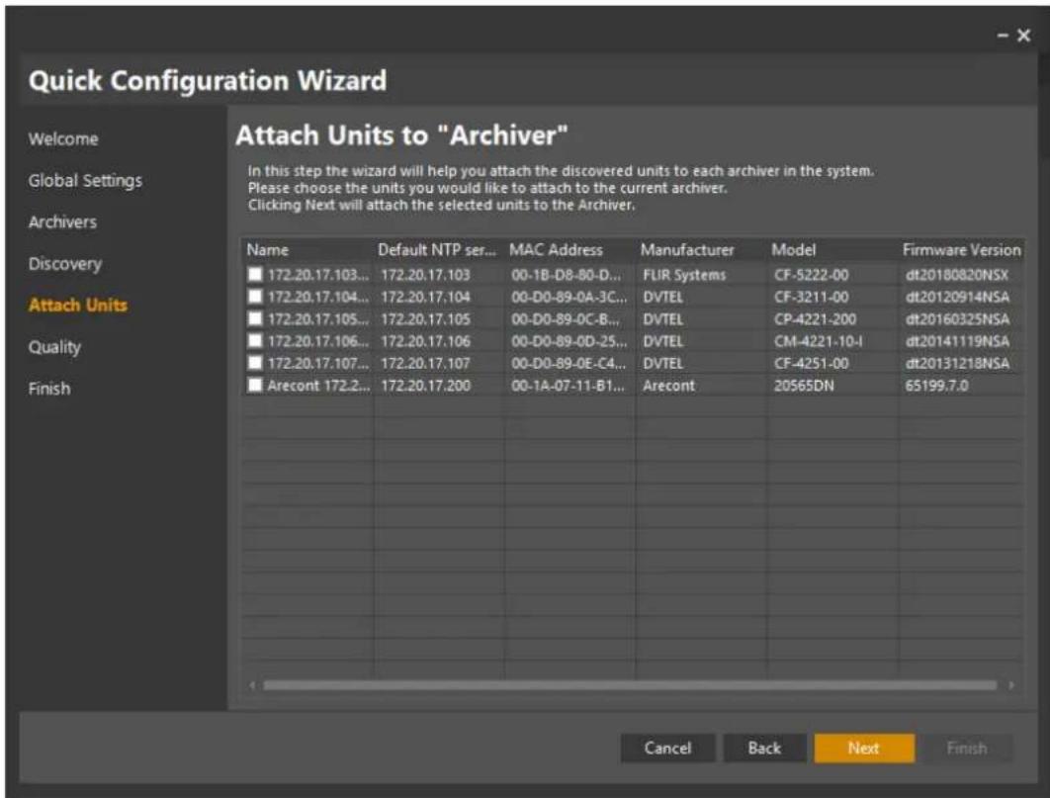Click the scrollbar's right arrow

(1011, 685)
